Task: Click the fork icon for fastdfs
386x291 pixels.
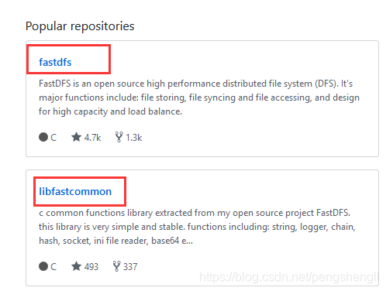Action: (119, 137)
